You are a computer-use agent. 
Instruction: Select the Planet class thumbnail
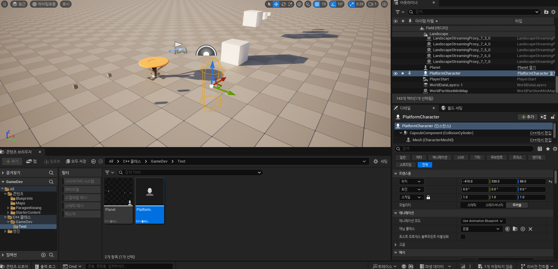(118, 201)
